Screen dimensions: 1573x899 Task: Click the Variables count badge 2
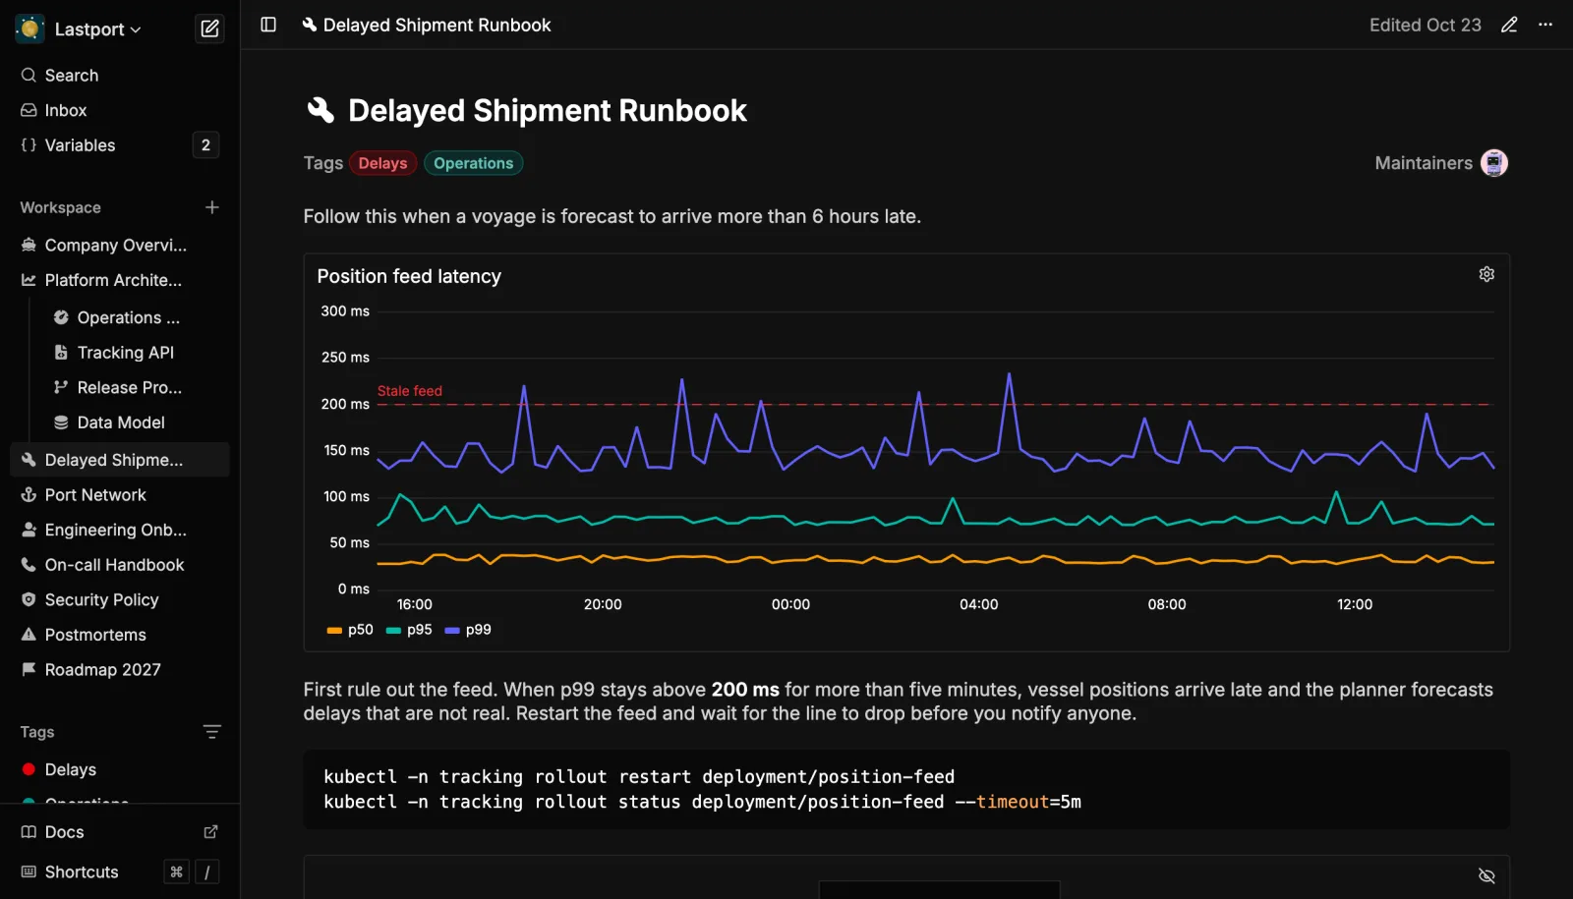pyautogui.click(x=205, y=145)
